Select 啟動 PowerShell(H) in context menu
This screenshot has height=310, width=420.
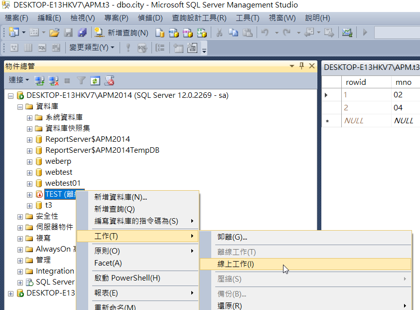(138, 278)
